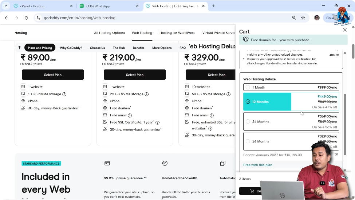
Task: Click the STANDARD PERFORMANCE badge
Action: click(x=41, y=164)
